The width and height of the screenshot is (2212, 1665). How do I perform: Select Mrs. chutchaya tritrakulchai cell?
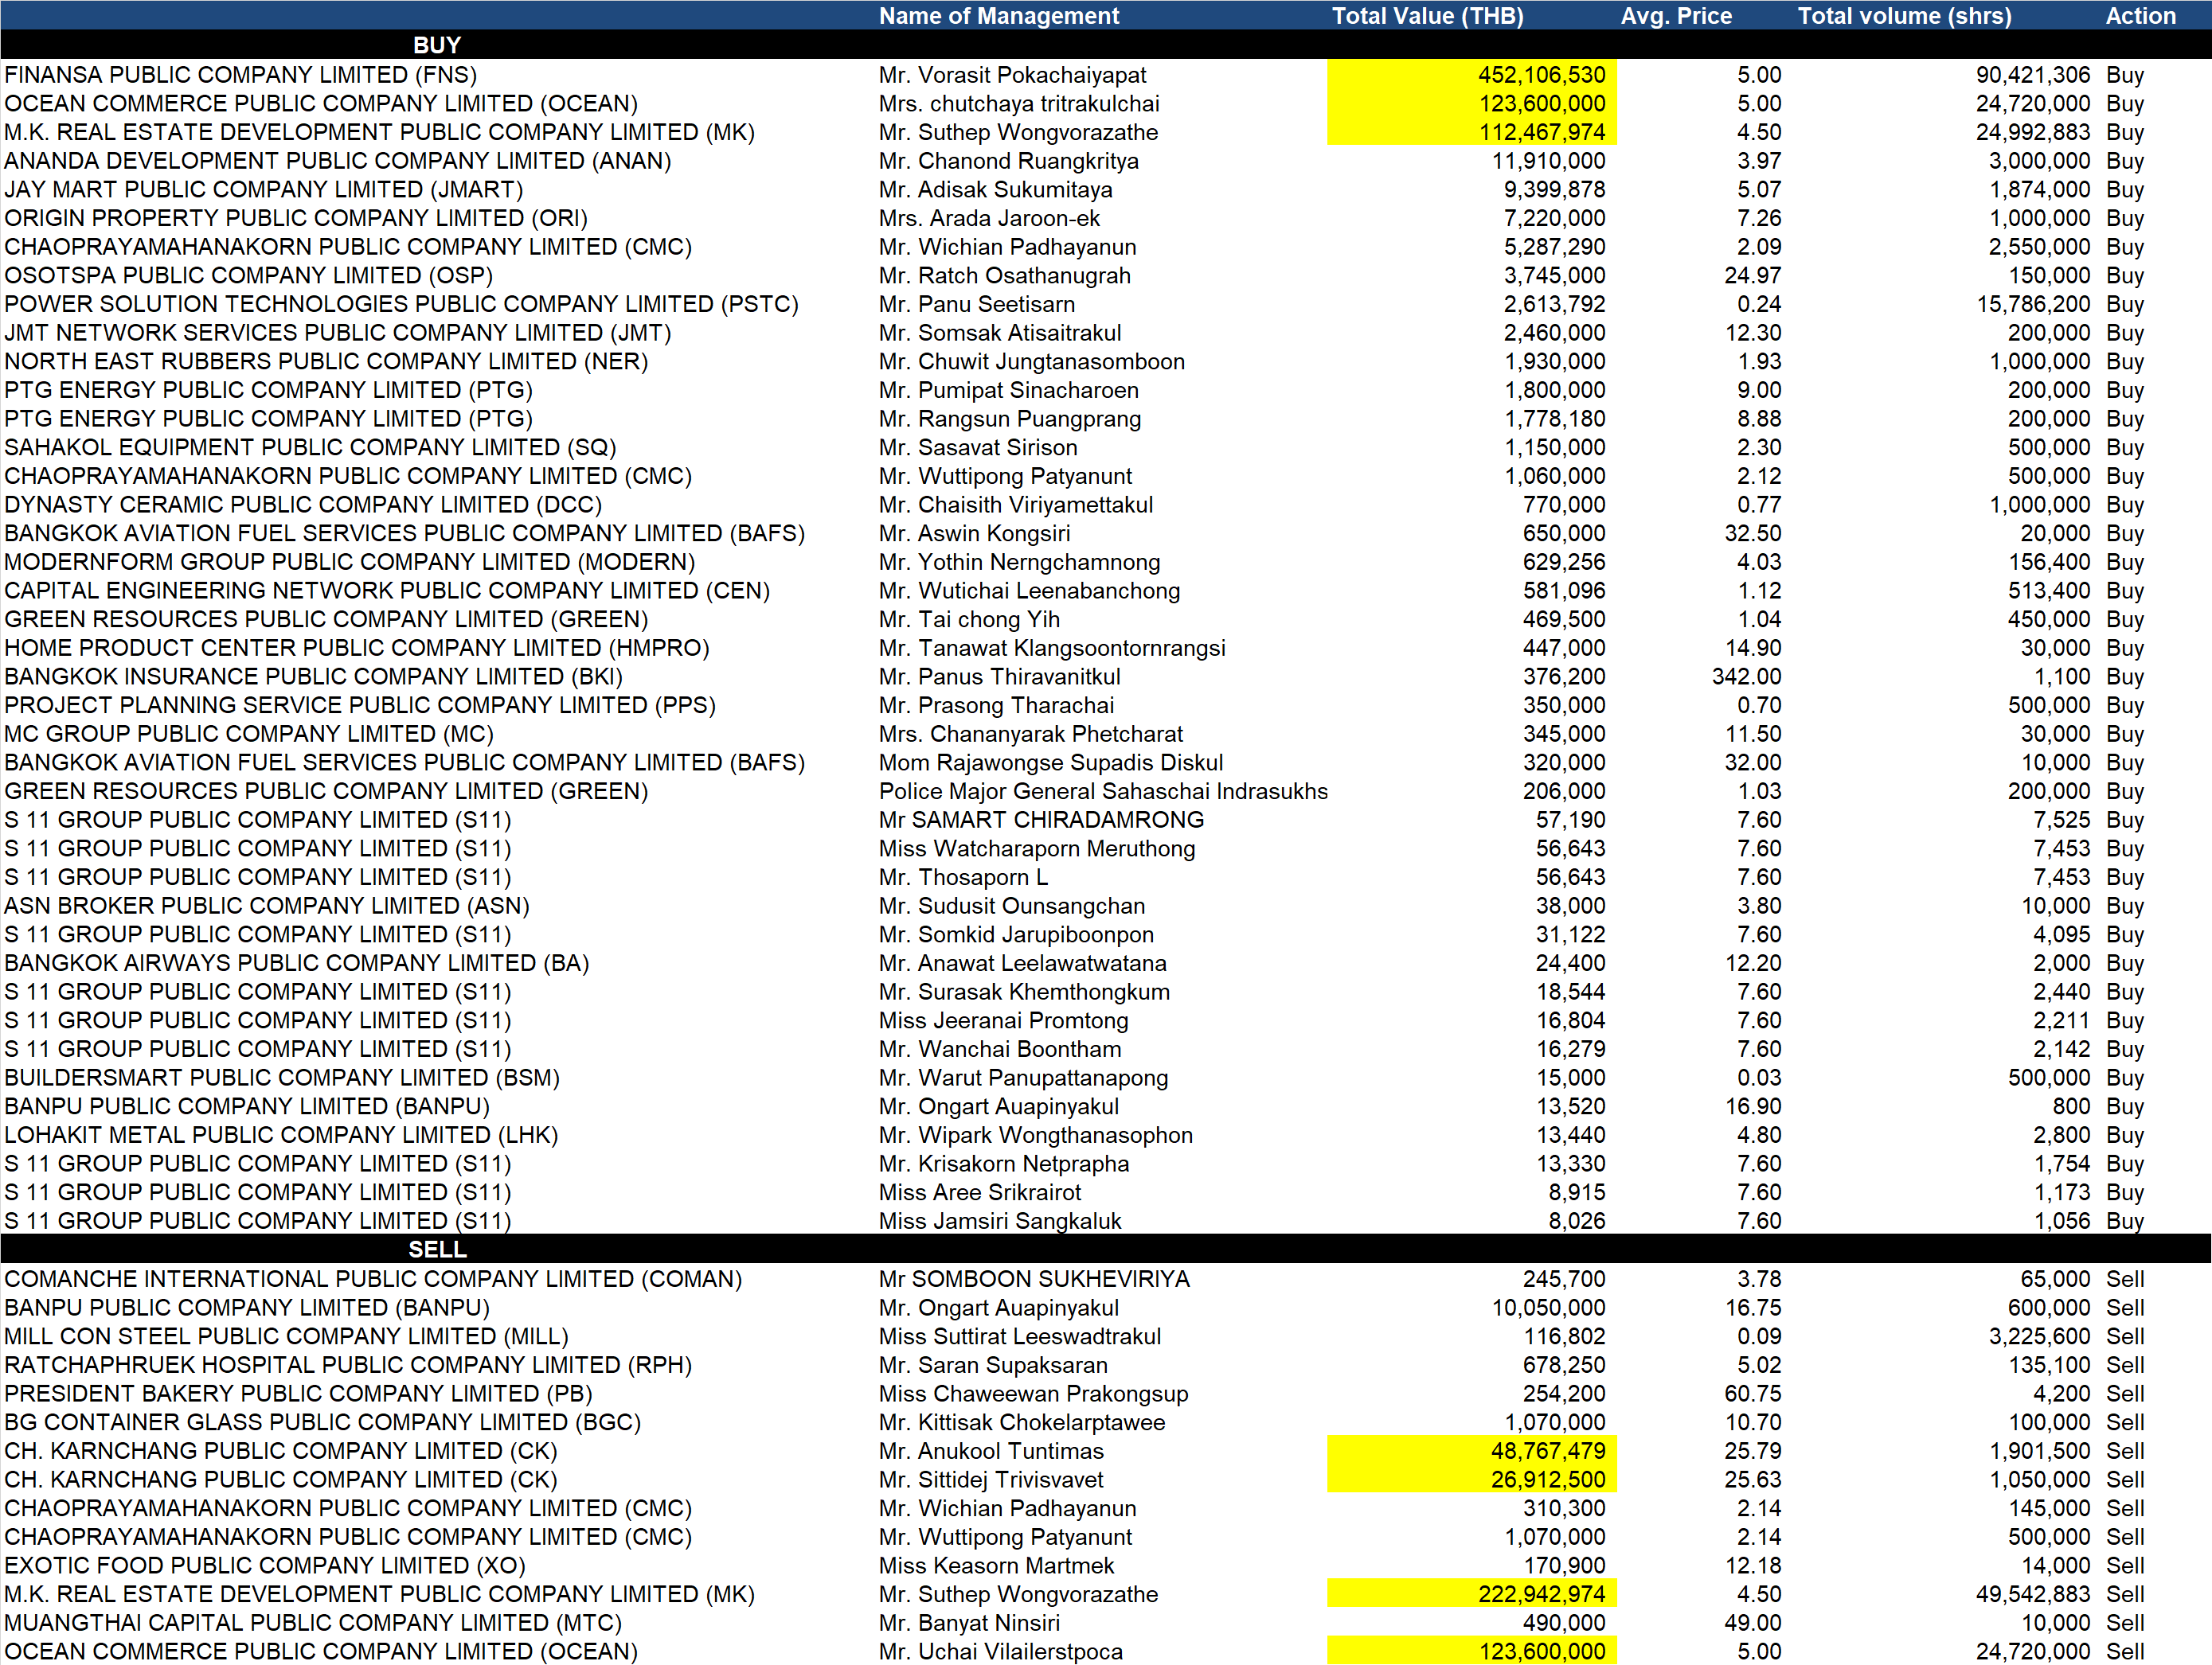point(1019,104)
